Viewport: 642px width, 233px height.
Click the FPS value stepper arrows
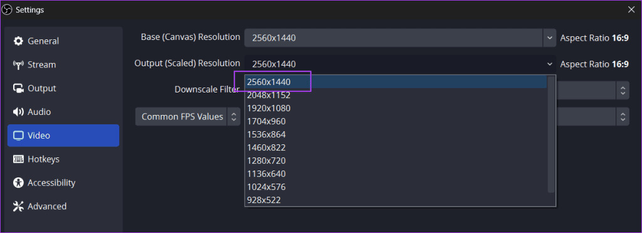(623, 117)
